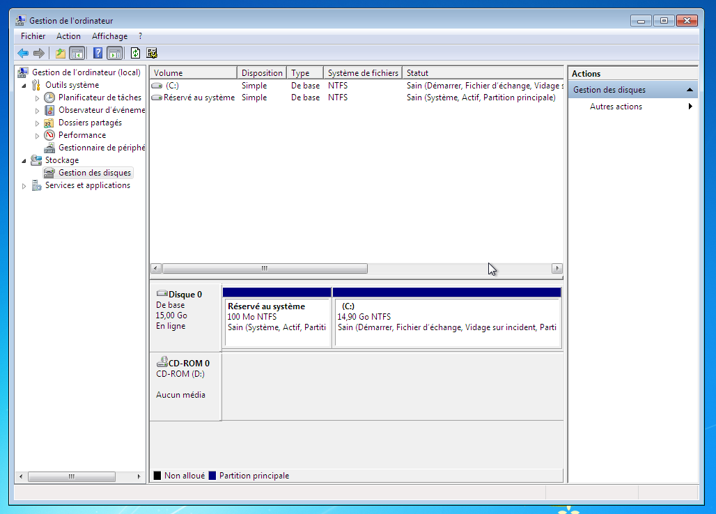Sort by the Volume column header
Image resolution: width=716 pixels, height=514 pixels.
tap(194, 73)
